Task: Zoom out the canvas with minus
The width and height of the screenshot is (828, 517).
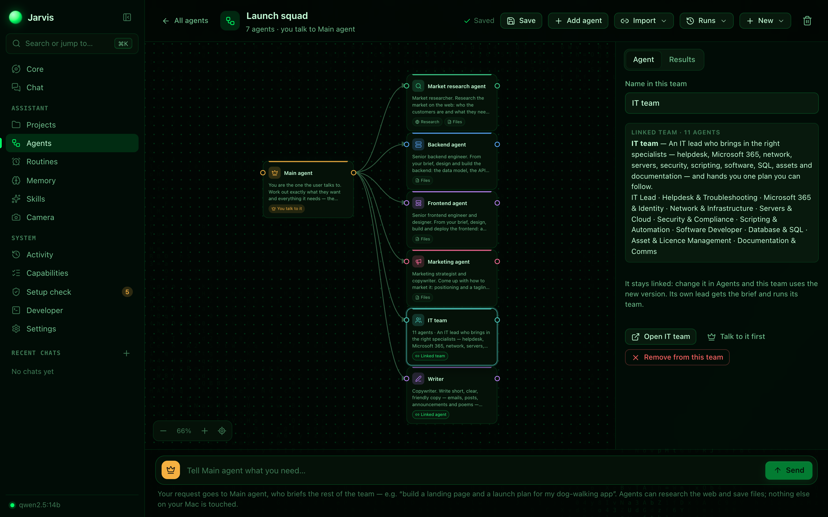Action: tap(163, 431)
